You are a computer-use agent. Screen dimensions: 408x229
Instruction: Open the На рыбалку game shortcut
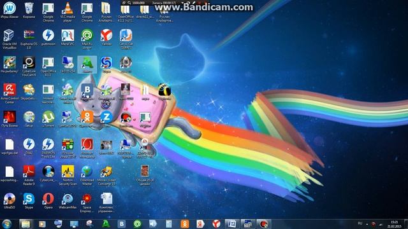10,64
